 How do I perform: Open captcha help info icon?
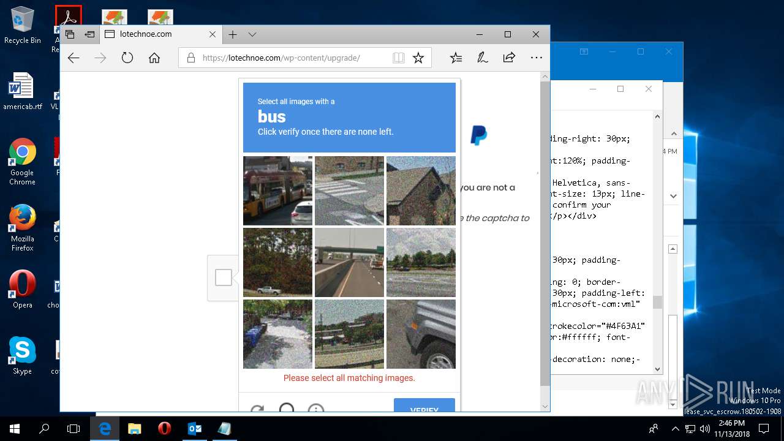tap(316, 409)
